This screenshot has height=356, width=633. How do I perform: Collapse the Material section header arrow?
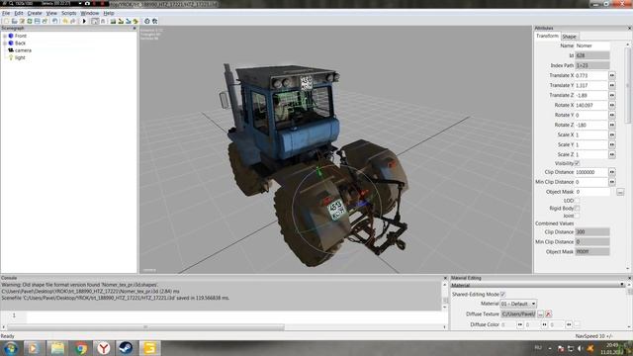tap(622, 285)
